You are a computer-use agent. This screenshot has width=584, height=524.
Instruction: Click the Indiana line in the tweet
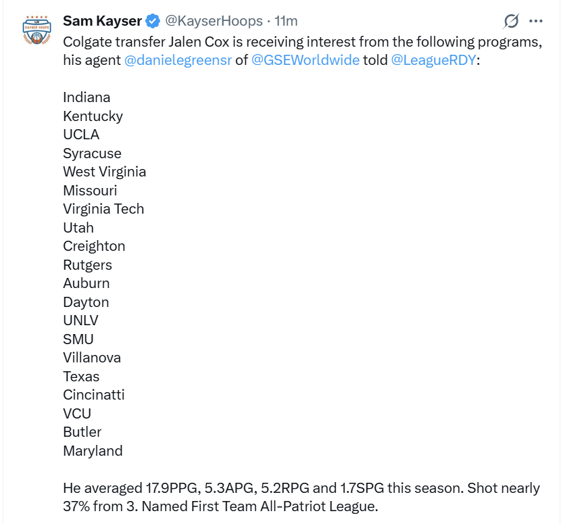[87, 97]
